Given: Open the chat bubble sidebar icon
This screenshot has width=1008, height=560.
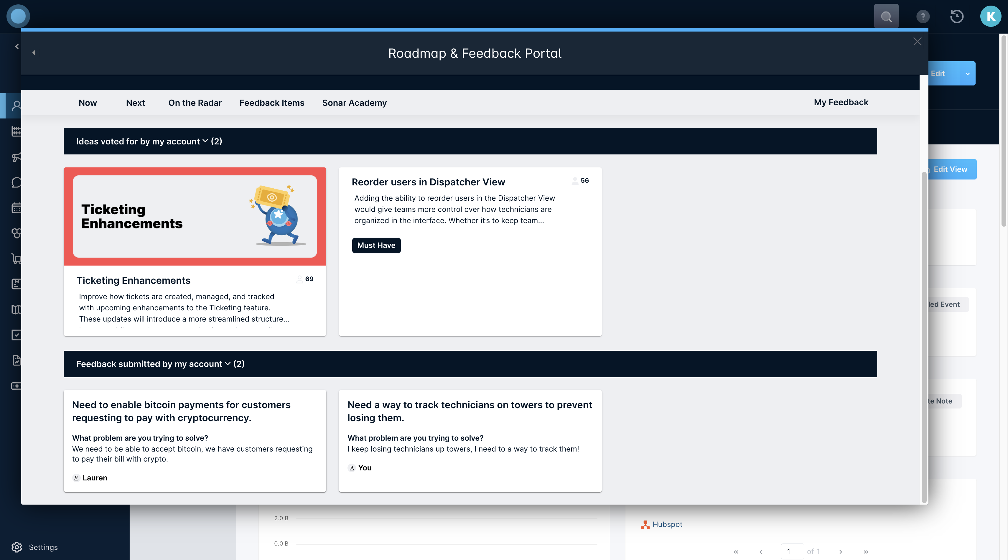Looking at the screenshot, I should [x=17, y=182].
